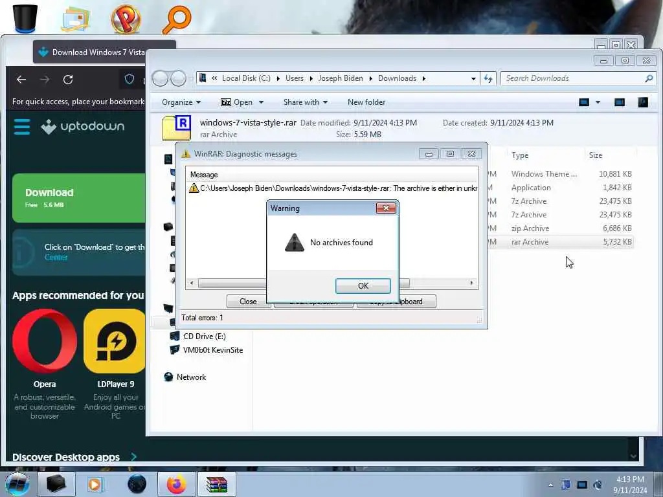Select the zip Archive row of 6,686 KB
663x497 pixels.
click(561, 228)
